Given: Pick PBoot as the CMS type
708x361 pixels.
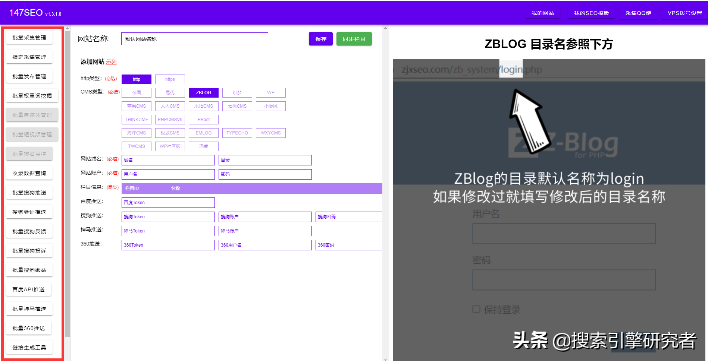Looking at the screenshot, I should pos(203,120).
